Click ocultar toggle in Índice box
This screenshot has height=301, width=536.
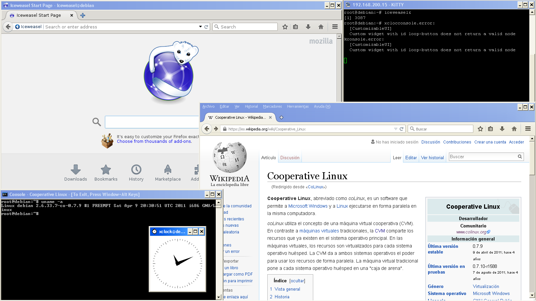(297, 281)
